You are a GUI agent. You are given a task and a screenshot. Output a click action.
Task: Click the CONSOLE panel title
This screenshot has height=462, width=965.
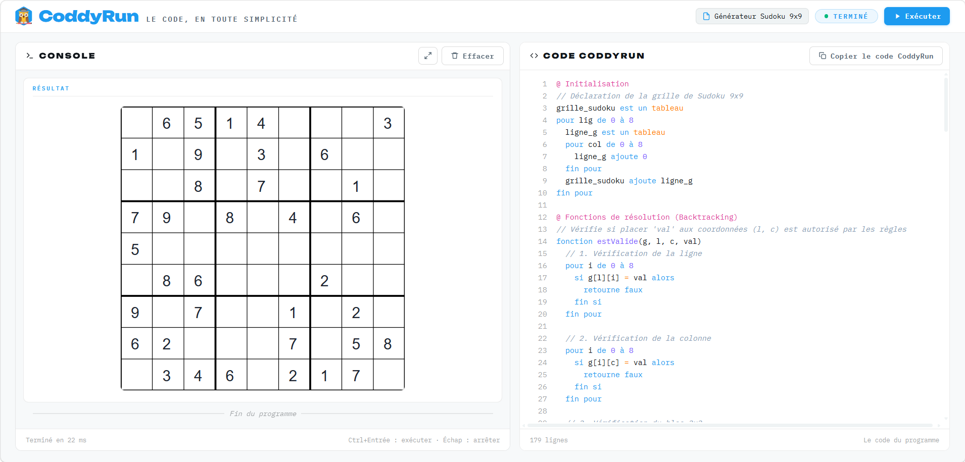(x=67, y=56)
